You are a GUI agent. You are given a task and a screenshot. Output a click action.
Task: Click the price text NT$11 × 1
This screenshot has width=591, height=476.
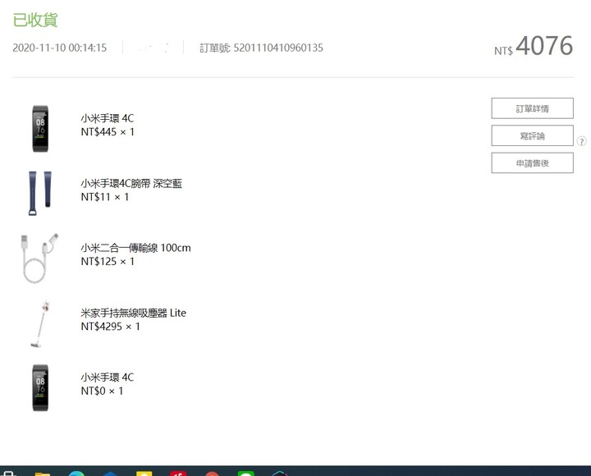[105, 197]
